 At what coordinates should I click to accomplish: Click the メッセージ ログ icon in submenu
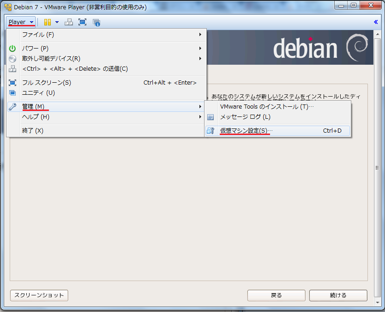(x=211, y=117)
